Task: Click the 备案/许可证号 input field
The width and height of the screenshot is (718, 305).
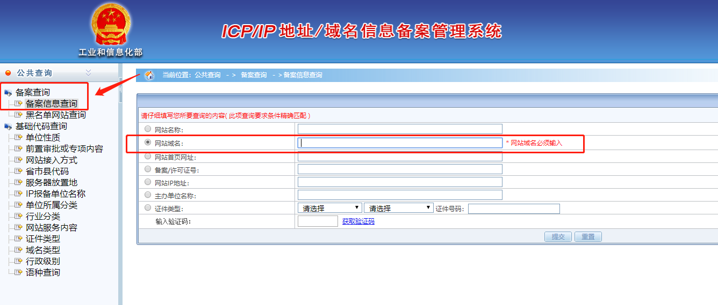Action: point(400,169)
